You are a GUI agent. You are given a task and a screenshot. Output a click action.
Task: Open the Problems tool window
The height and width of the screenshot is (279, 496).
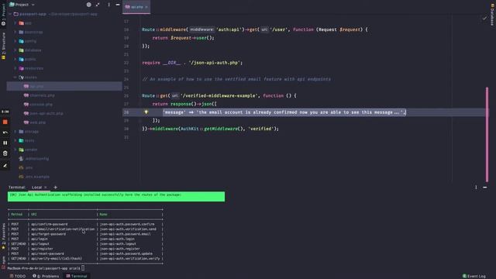pos(46,276)
